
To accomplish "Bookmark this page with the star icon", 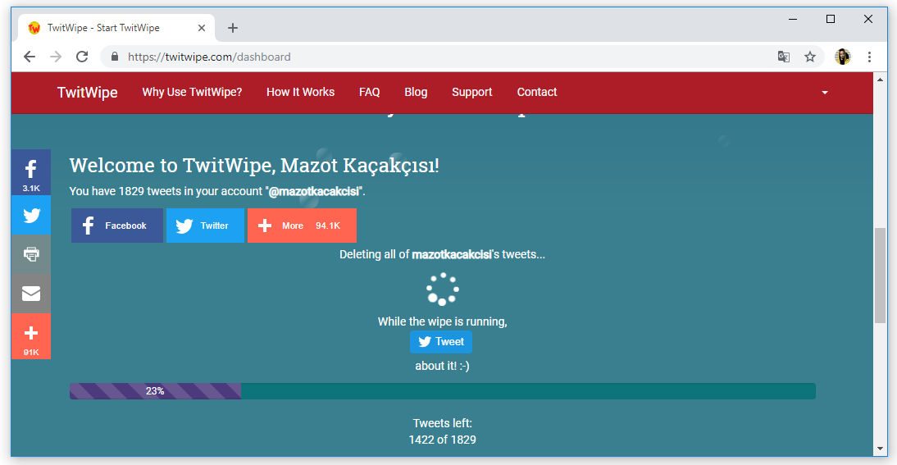I will tap(810, 57).
